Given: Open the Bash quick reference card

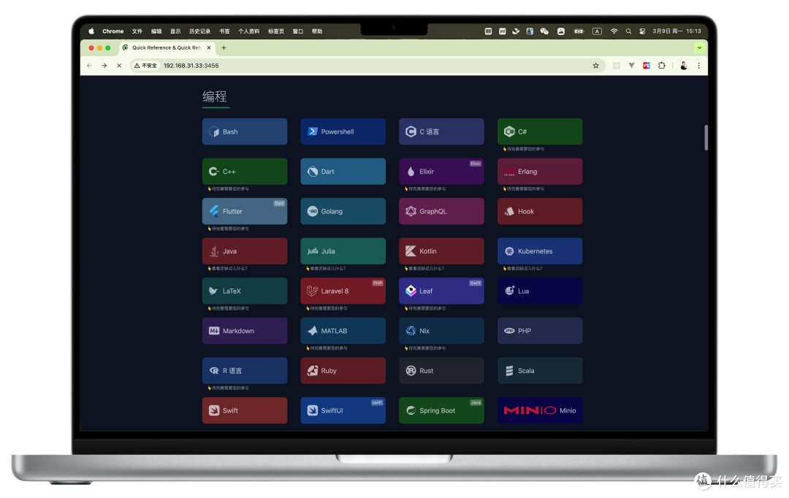Looking at the screenshot, I should [x=245, y=131].
